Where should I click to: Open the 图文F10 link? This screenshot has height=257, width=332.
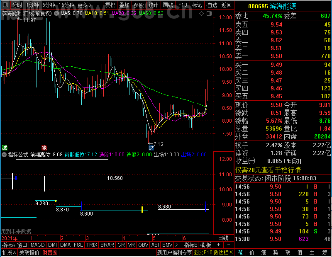[x=203, y=252]
